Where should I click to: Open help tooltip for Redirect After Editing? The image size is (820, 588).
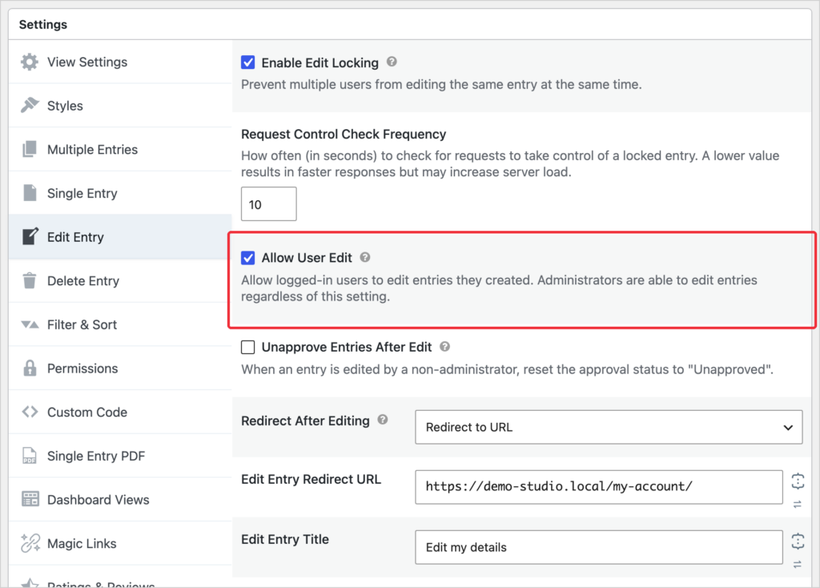(383, 420)
